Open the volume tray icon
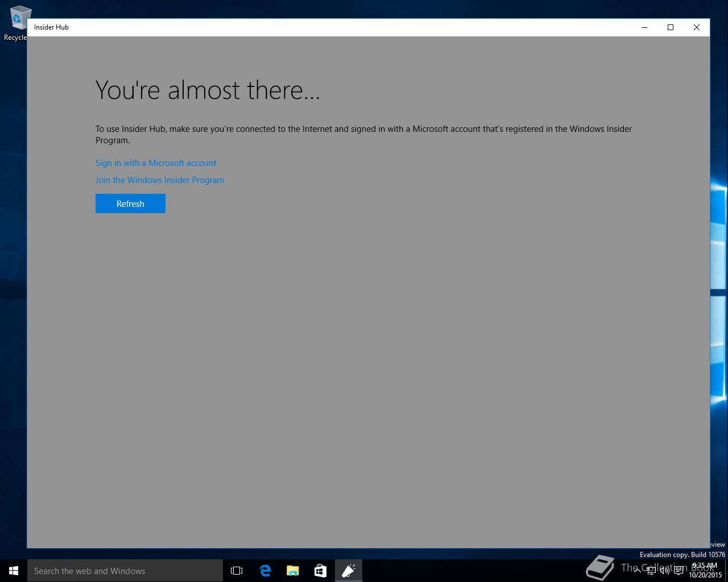This screenshot has width=728, height=582. click(665, 571)
